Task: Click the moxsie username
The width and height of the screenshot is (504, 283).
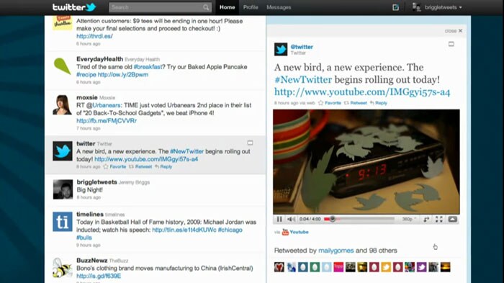Action: (87, 97)
